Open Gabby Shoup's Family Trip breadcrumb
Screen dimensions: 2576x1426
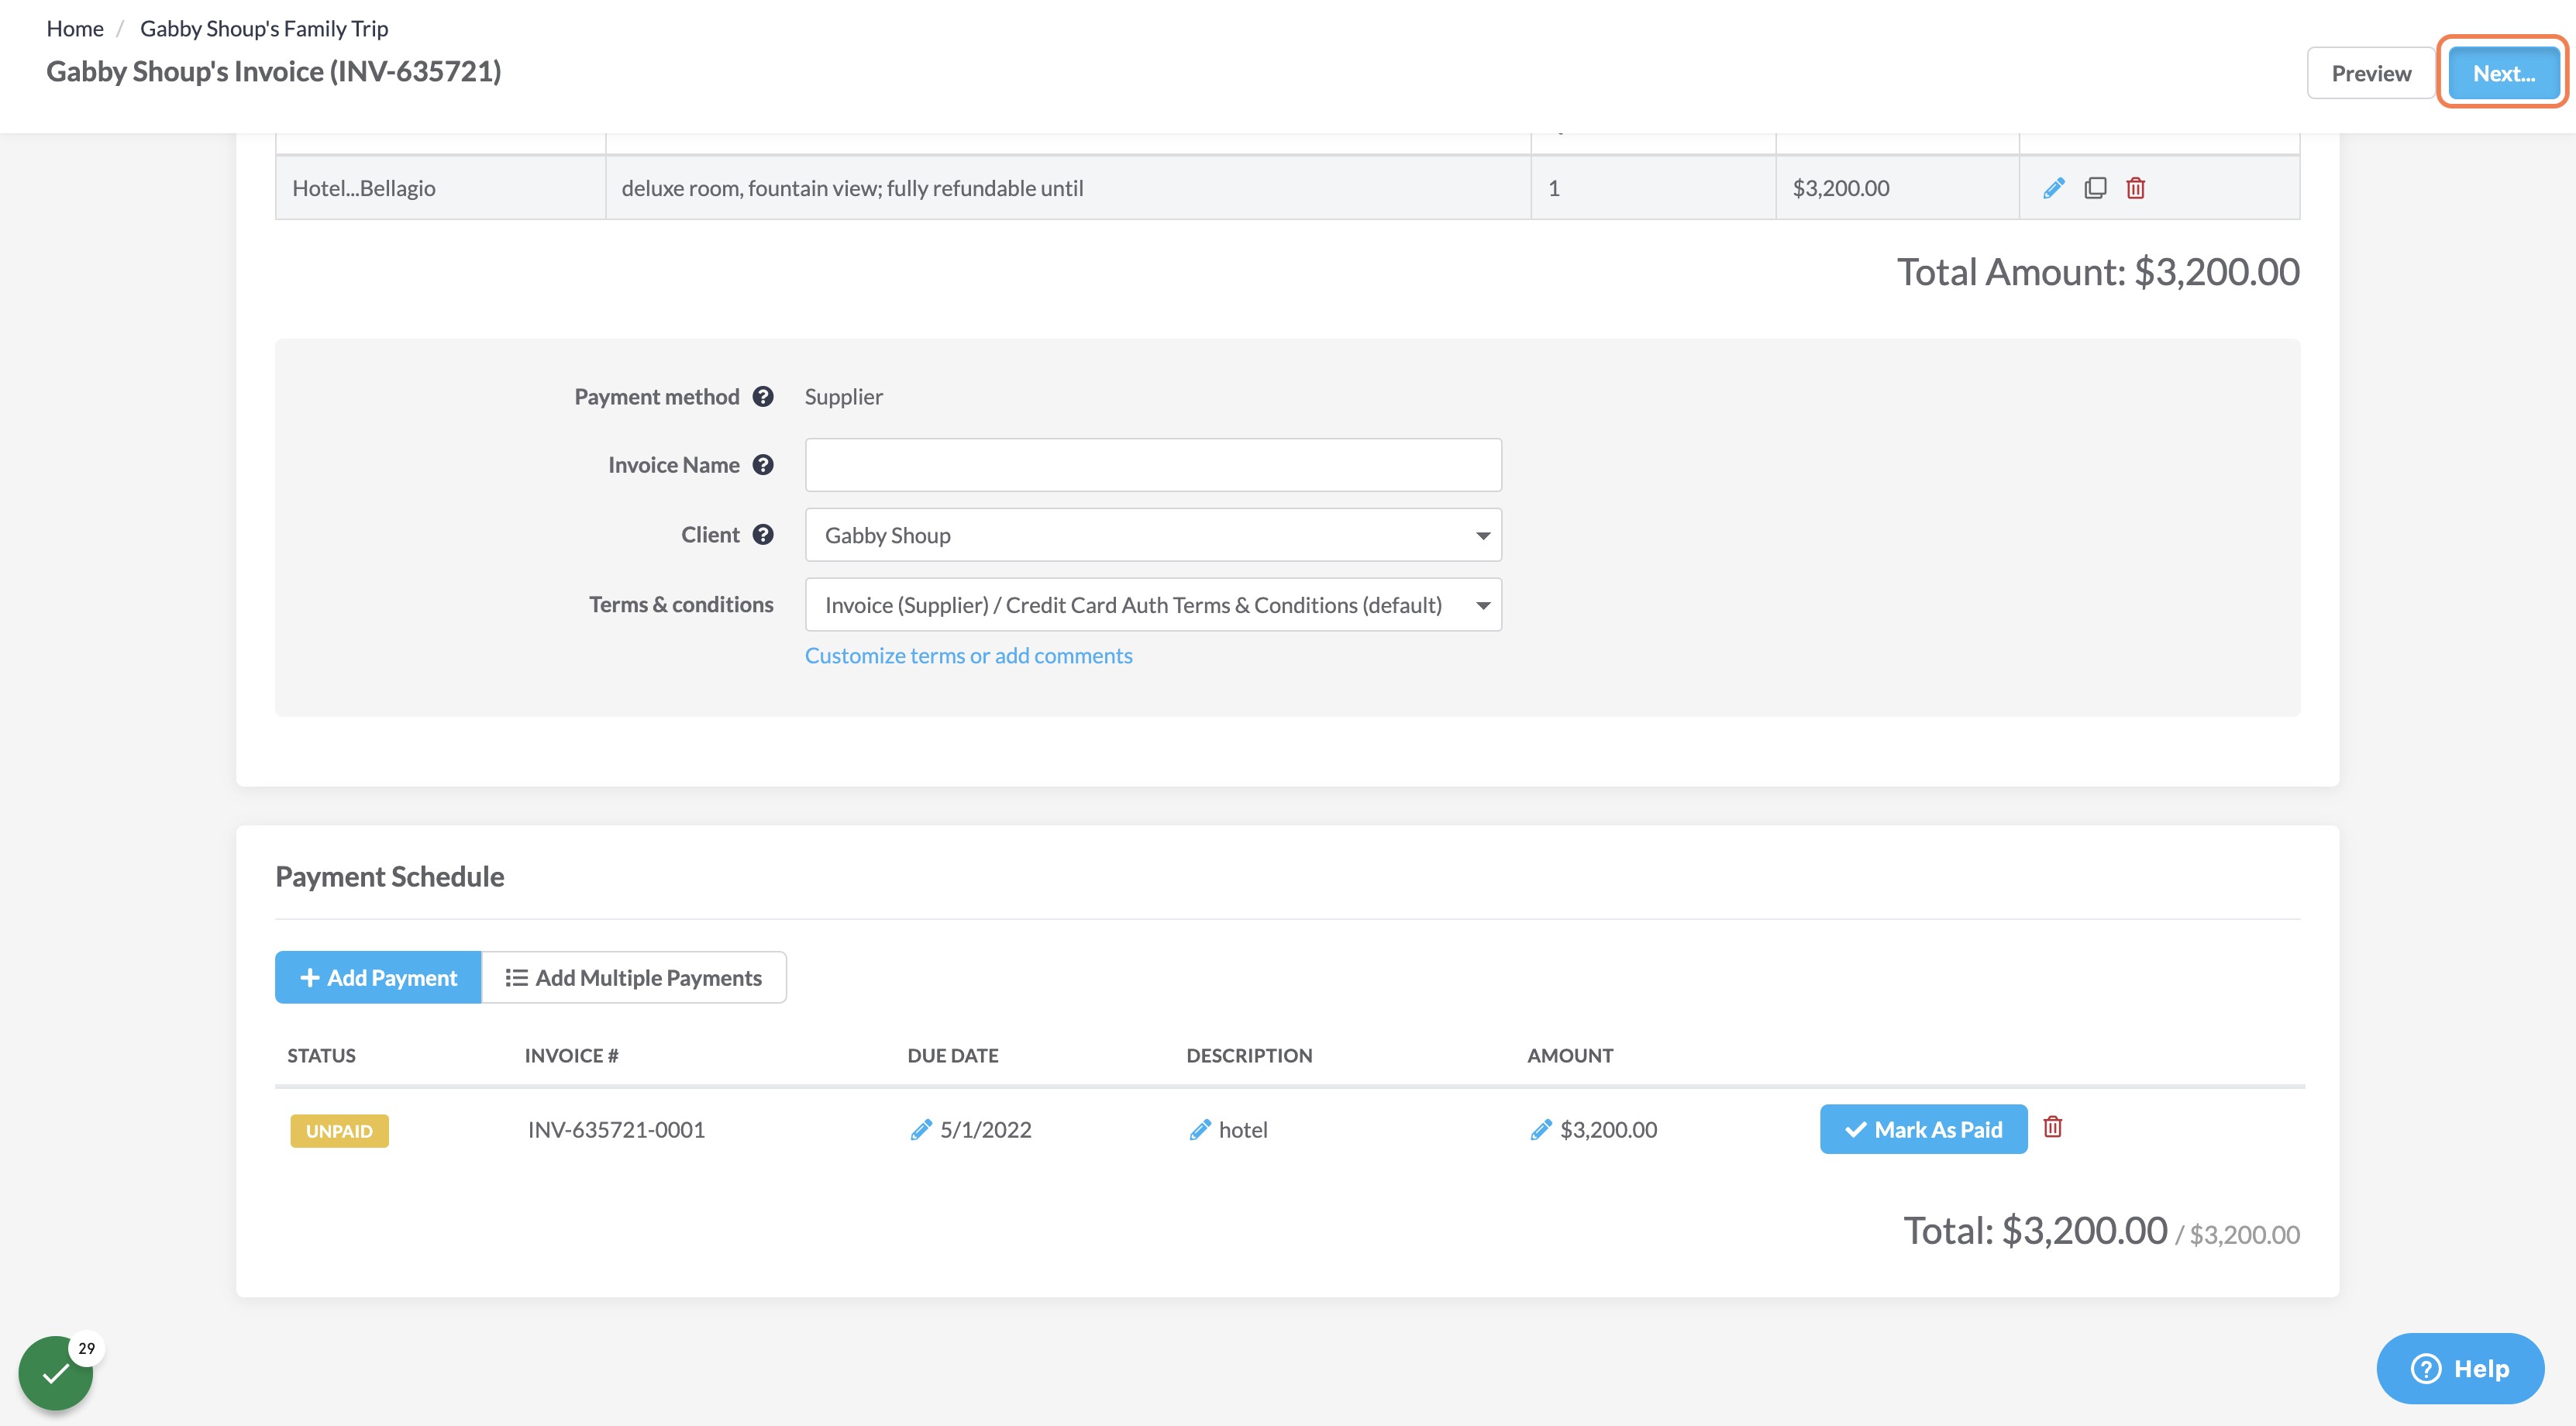coord(264,28)
